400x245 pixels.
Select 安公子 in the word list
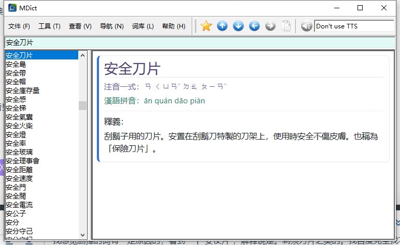coord(16,213)
